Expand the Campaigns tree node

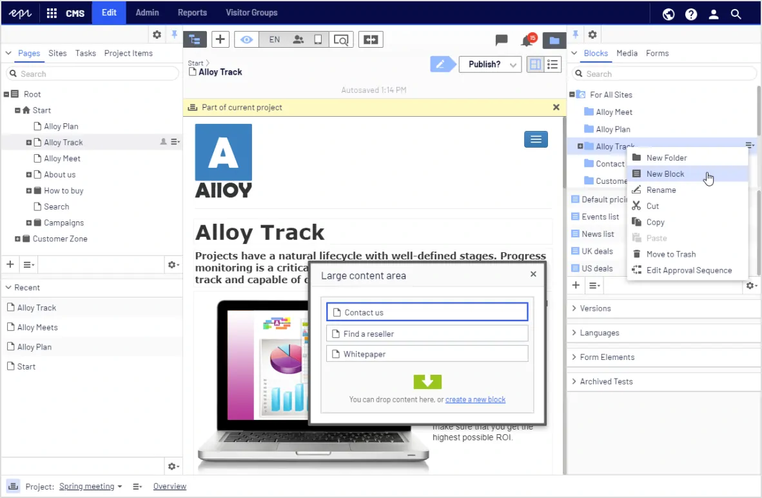(x=28, y=223)
